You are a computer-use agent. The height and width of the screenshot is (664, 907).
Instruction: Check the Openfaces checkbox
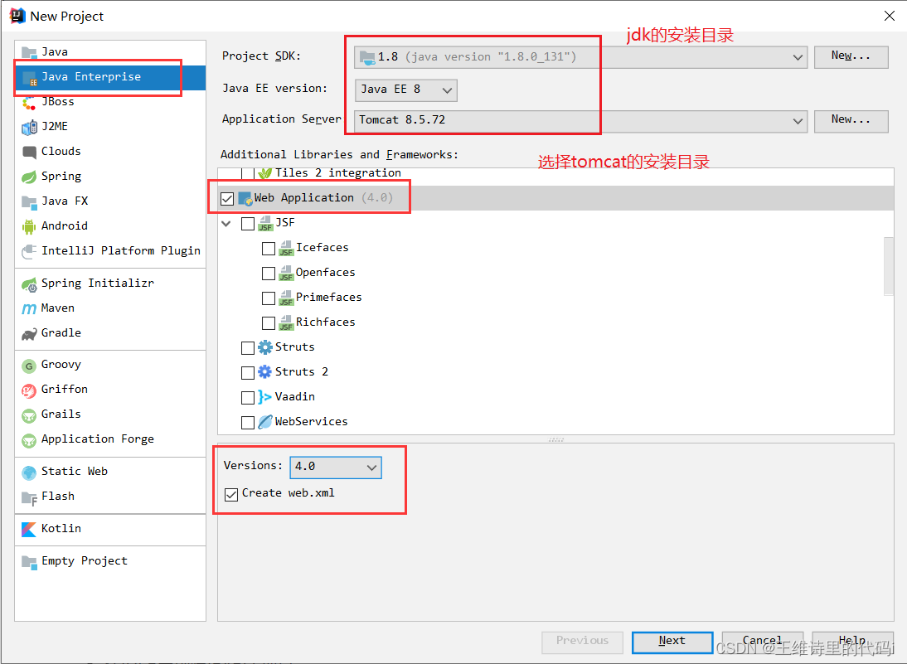(x=269, y=273)
